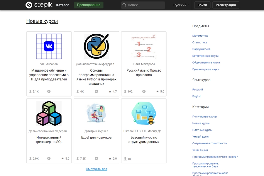Select Математика in subjects list
This screenshot has width=264, height=176.
200,36
